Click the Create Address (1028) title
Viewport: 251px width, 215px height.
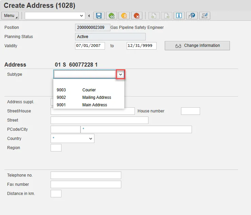[x=39, y=5]
